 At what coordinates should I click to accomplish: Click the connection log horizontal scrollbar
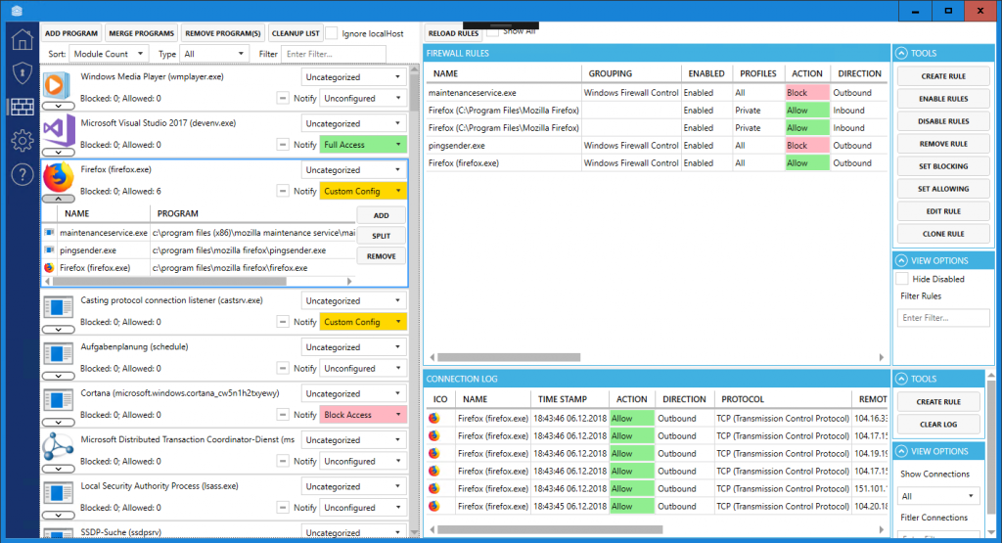[x=550, y=529]
